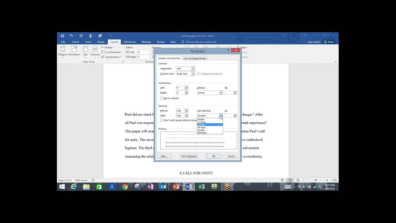The height and width of the screenshot is (223, 396).
Task: Expand the Breaks menu
Action: [108, 47]
